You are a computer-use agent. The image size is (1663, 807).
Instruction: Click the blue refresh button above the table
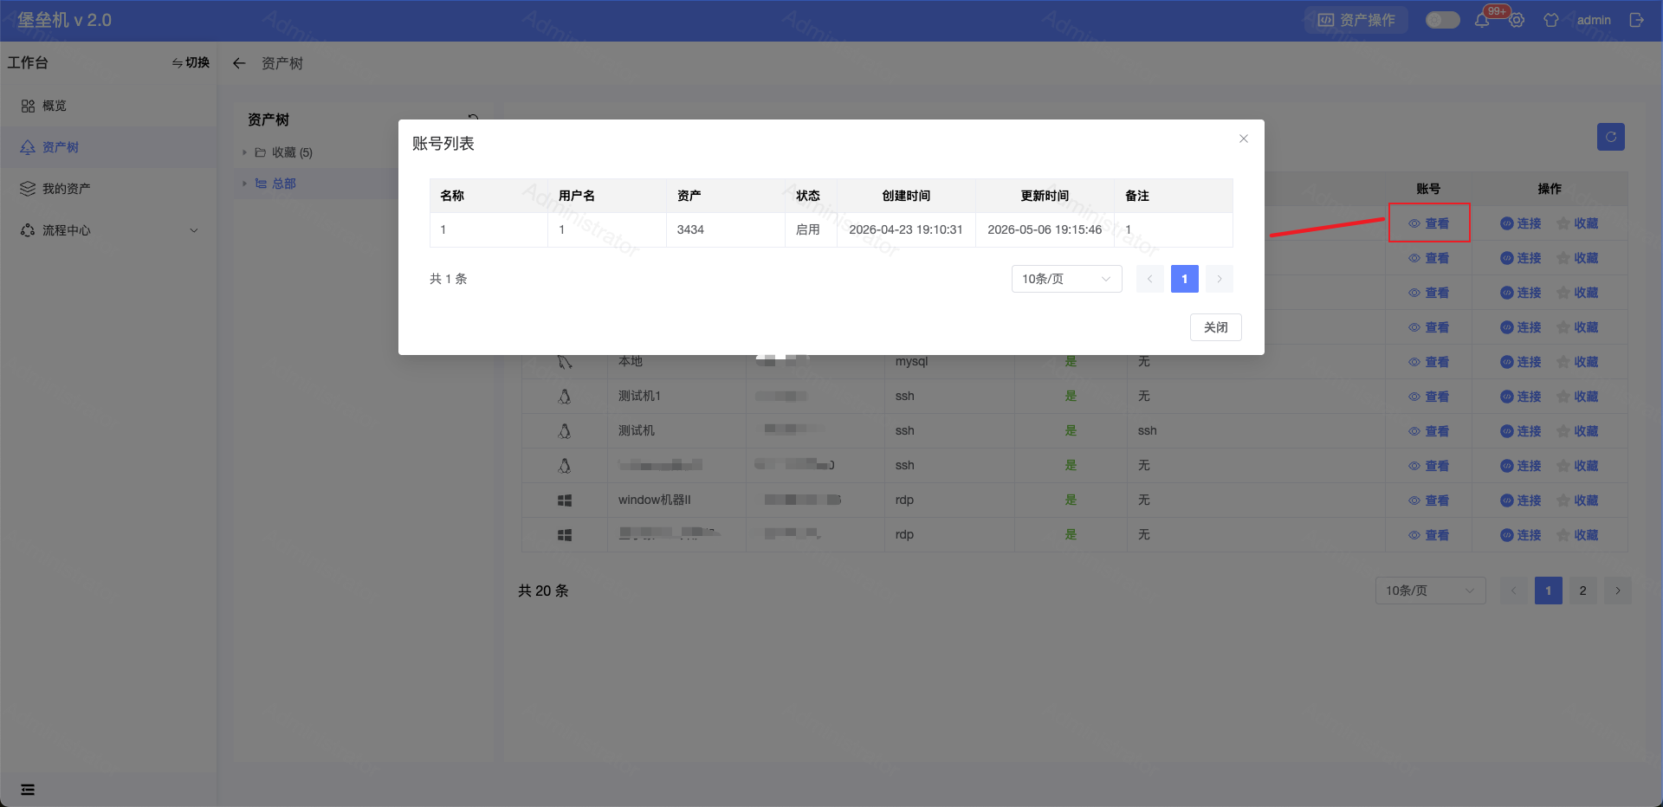[1611, 137]
